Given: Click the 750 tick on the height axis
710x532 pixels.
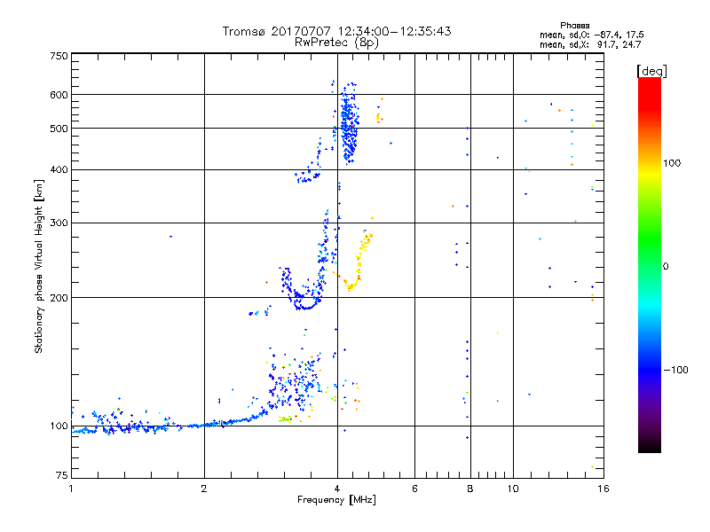Looking at the screenshot, I should (x=59, y=56).
